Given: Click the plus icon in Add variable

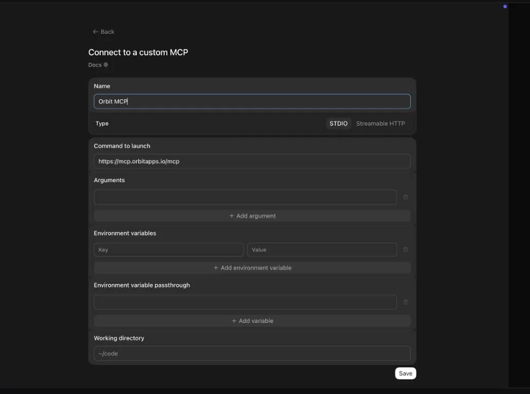Looking at the screenshot, I should (234, 321).
